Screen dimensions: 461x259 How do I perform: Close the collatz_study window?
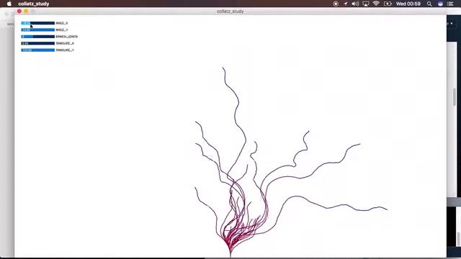tap(19, 12)
